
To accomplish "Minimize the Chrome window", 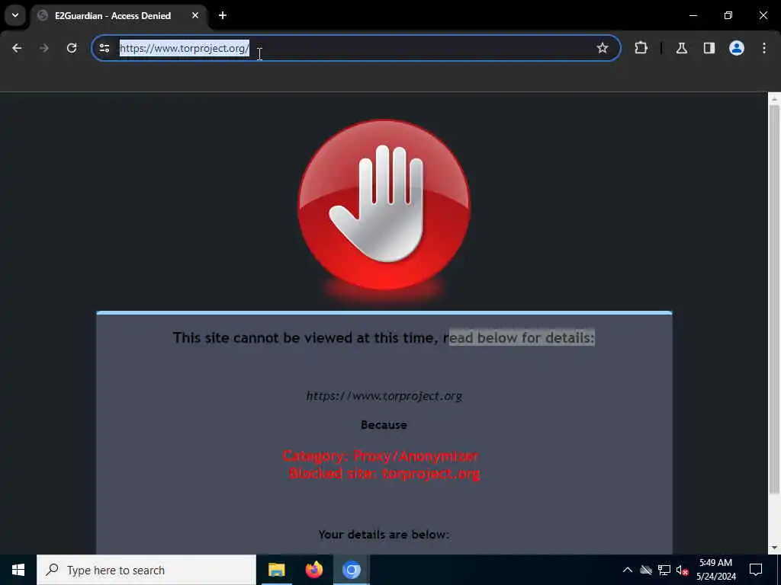I will 693,15.
